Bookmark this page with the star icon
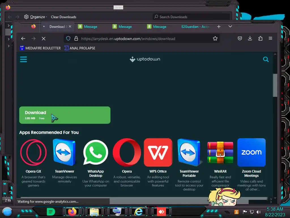Viewport: 290px width, 218px height. pos(215,38)
